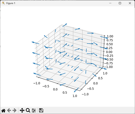135x114 pixels.
Task: Activate the Pan/Move axes tool
Action: pos(22,110)
